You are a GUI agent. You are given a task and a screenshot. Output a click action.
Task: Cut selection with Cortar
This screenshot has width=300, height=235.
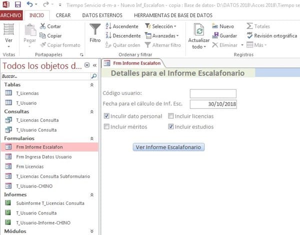[50, 26]
